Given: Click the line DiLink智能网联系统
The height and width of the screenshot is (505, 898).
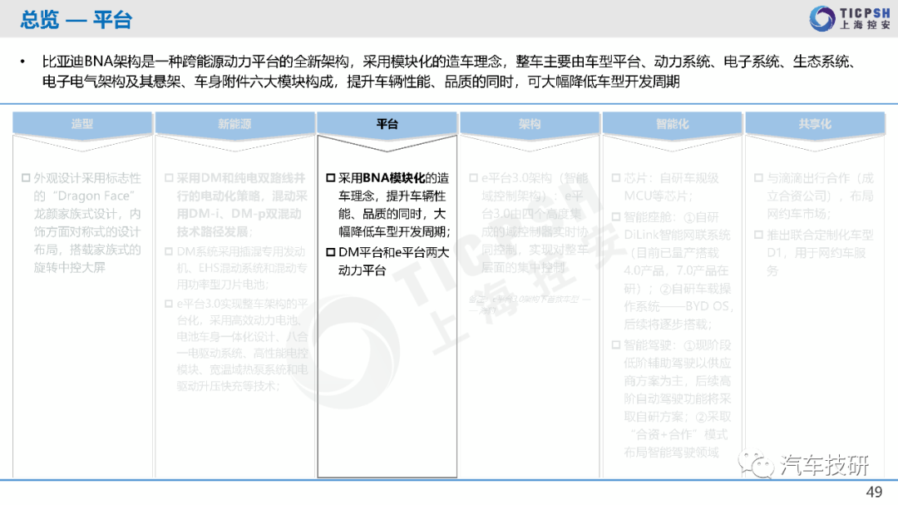Looking at the screenshot, I should coord(677,235).
